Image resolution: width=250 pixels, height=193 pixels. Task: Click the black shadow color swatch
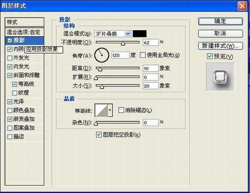(x=140, y=34)
